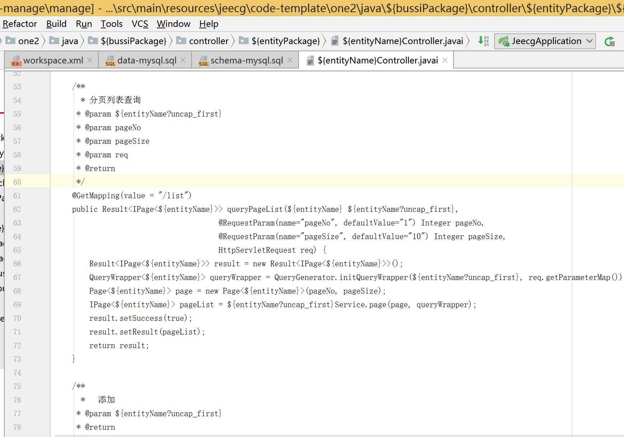Image resolution: width=624 pixels, height=437 pixels.
Task: Click 'Integer pageSize,' parameter text
Action: tap(470, 237)
